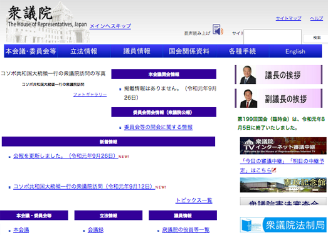This screenshot has height=235, width=328.
Task: Open the 立法情報 navigation menu
Action: (x=84, y=51)
